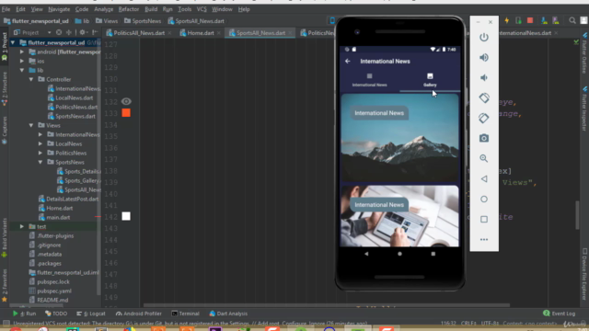The image size is (589, 331).
Task: Click the editor's horizontal scrollbar
Action: [326, 305]
